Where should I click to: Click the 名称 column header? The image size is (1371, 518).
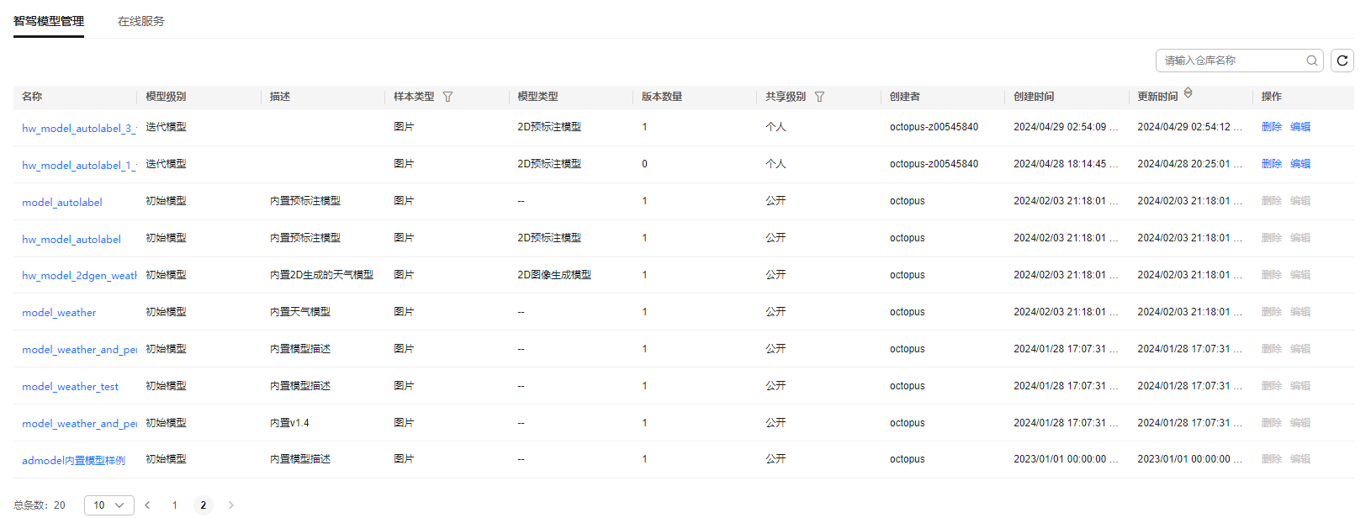pyautogui.click(x=32, y=97)
